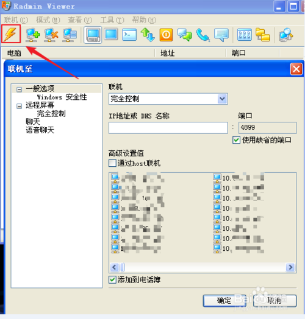305x319 pixels.
Task: Select the 完全控制 item under 远程屏幕
Action: [51, 113]
